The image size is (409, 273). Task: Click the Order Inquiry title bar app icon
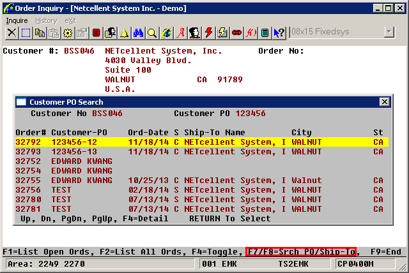point(8,8)
